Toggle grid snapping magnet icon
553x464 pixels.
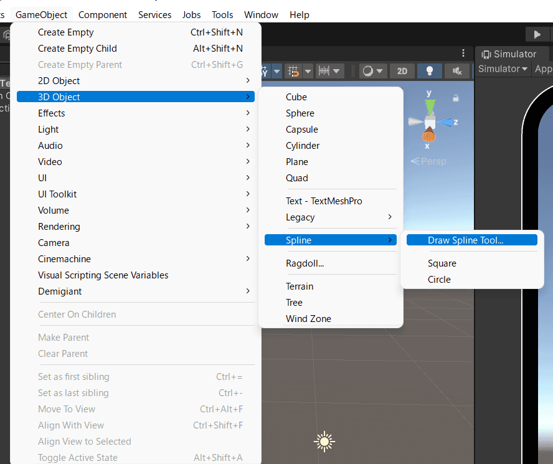pyautogui.click(x=293, y=71)
